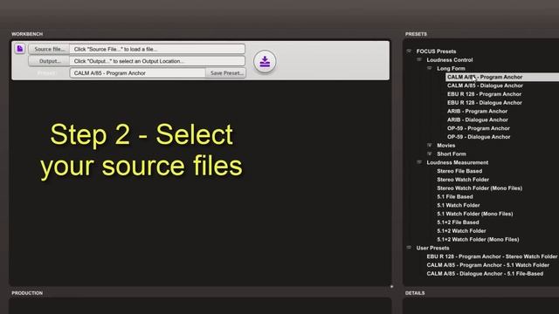Select EBU R 128 - Program Anchor preset
This screenshot has width=559, height=314.
[x=484, y=94]
